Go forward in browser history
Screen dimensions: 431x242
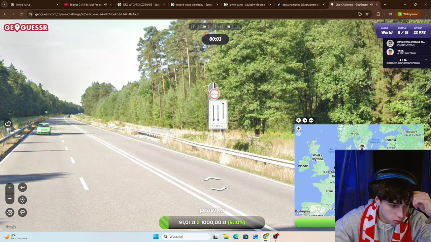tap(13, 14)
